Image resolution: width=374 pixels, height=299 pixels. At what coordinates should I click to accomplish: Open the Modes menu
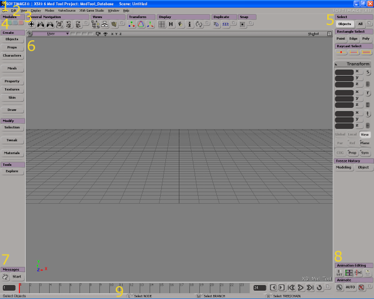point(49,11)
